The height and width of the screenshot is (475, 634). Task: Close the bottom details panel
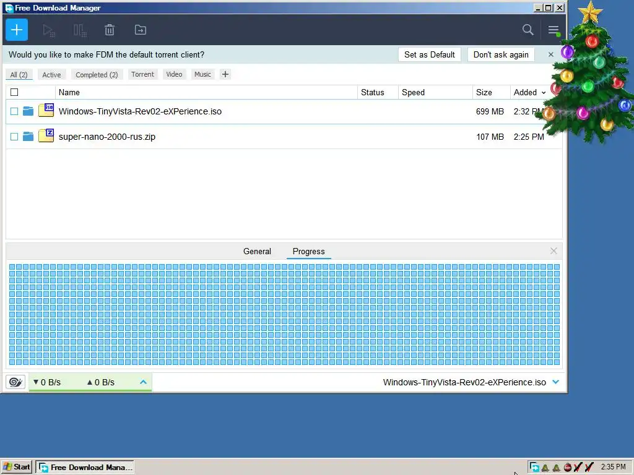(x=554, y=251)
